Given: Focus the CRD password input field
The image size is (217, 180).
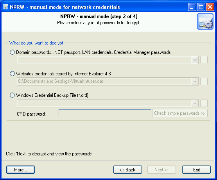Looking at the screenshot, I should pyautogui.click(x=105, y=113).
